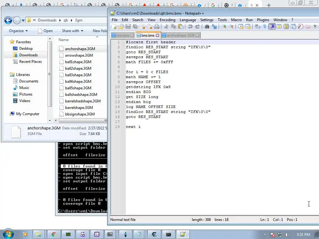This screenshot has height=239, width=319.
Task: Open the command prompt taskbar icon
Action: click(168, 235)
